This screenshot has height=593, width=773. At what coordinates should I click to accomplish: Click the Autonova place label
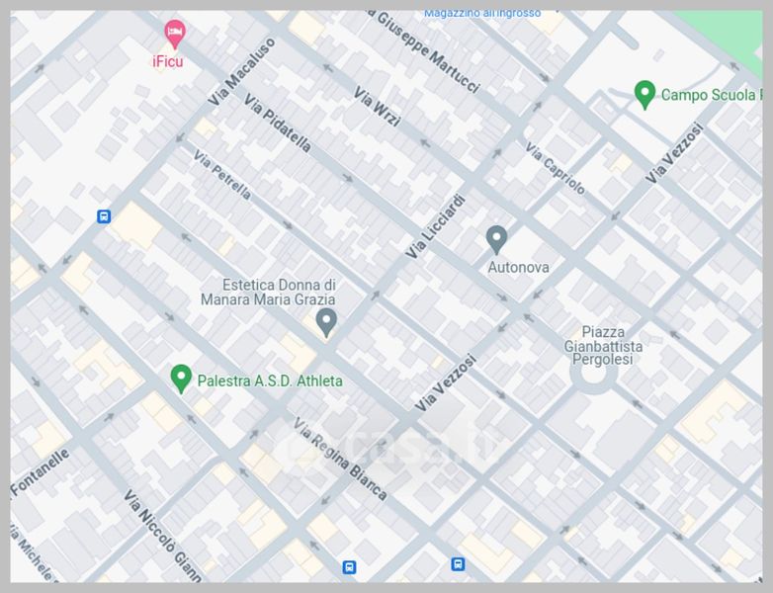(518, 267)
